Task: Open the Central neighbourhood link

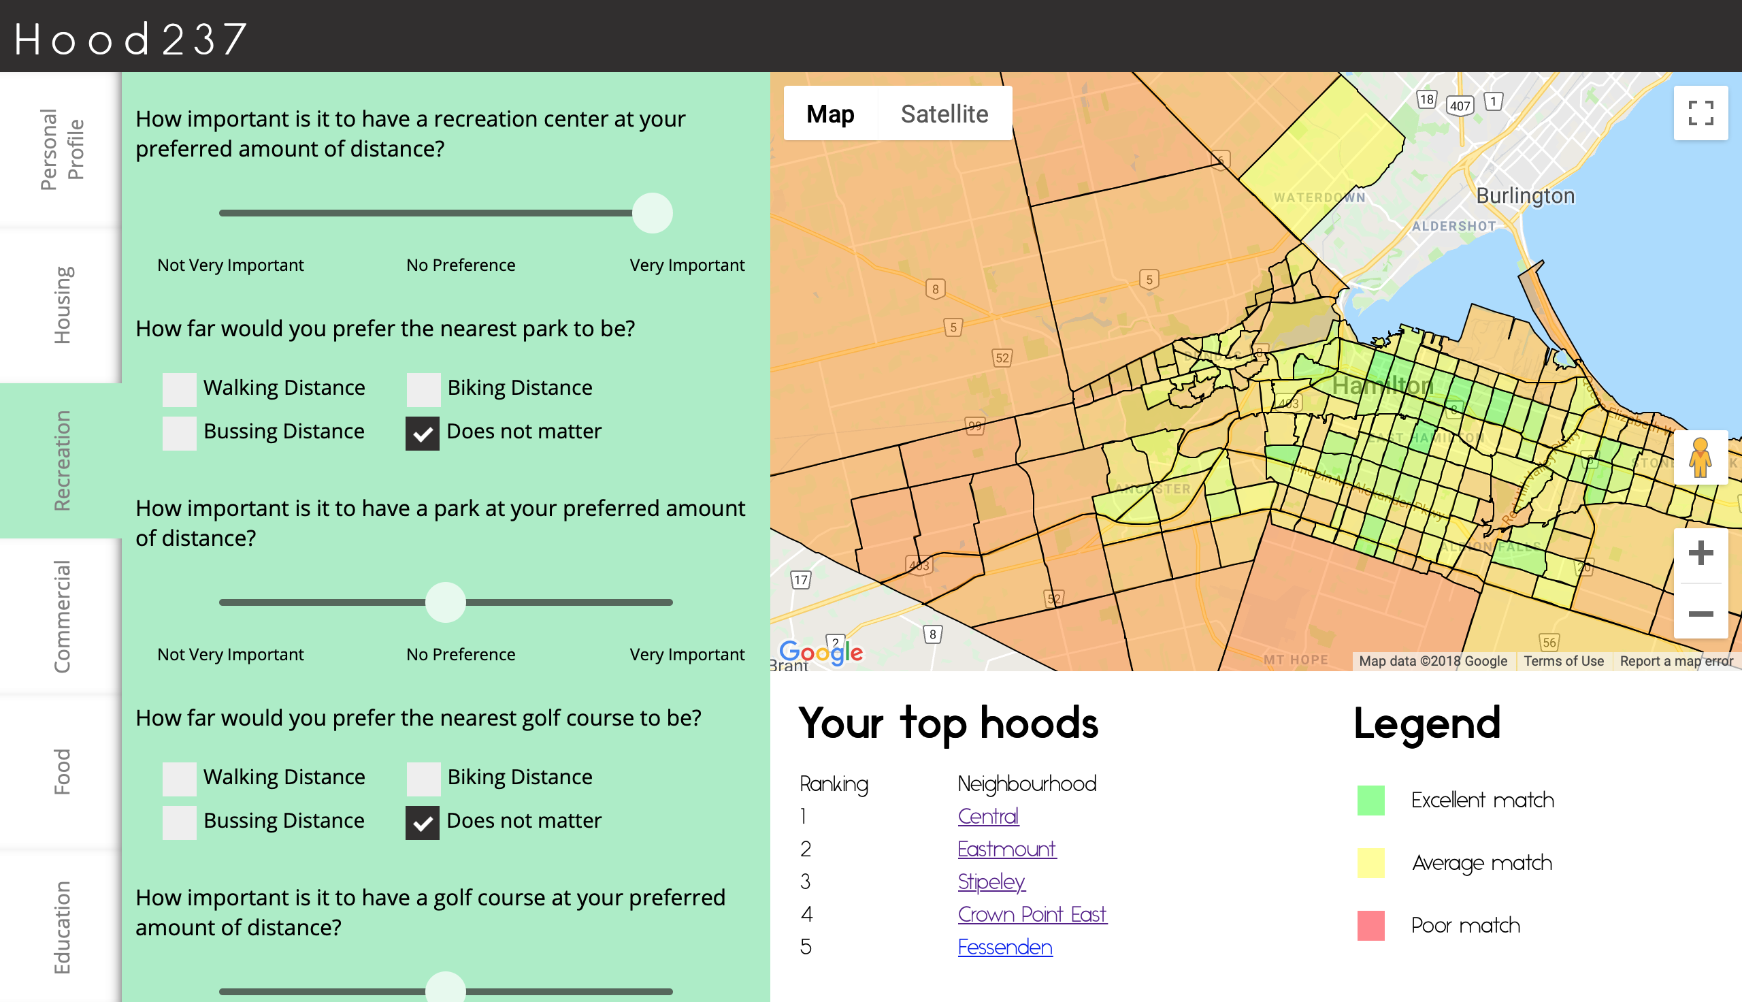Action: (x=987, y=816)
